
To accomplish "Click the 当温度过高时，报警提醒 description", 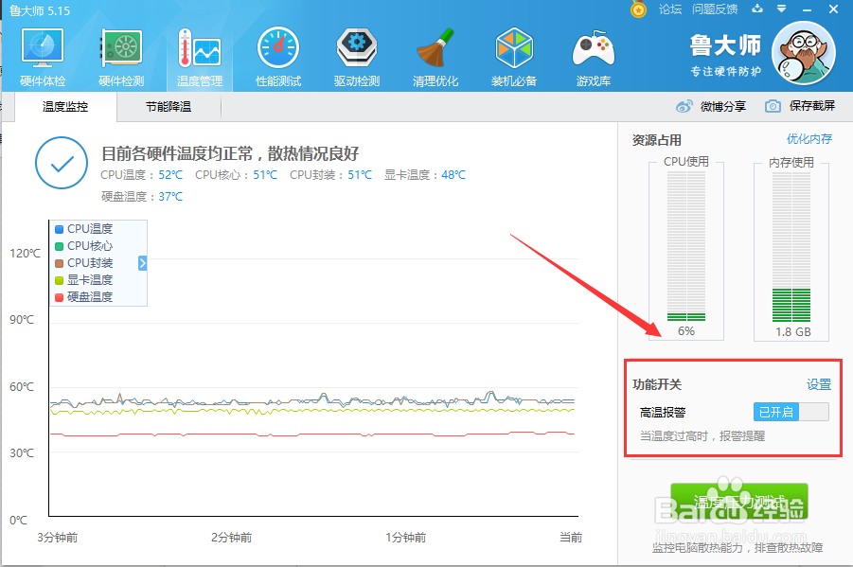I will pos(702,435).
